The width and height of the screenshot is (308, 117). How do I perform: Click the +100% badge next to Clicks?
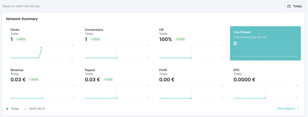(21, 39)
